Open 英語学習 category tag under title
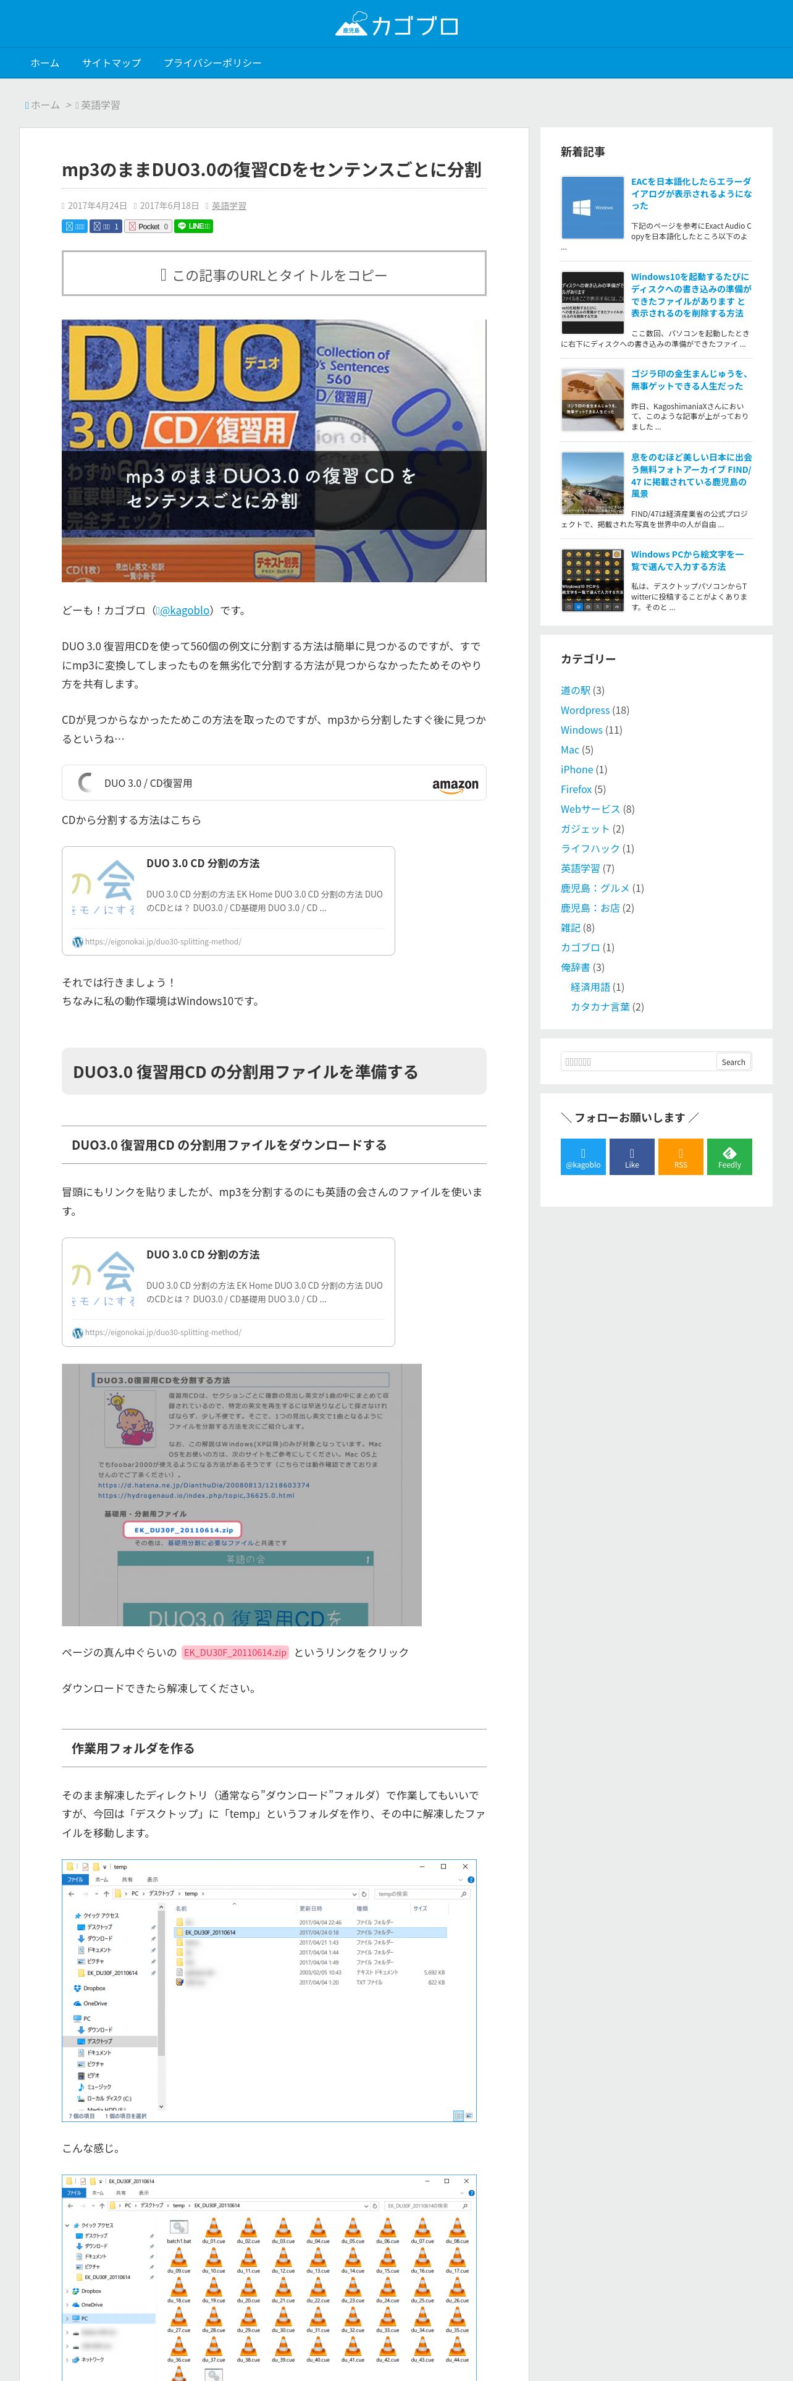Image resolution: width=793 pixels, height=2381 pixels. [x=229, y=206]
